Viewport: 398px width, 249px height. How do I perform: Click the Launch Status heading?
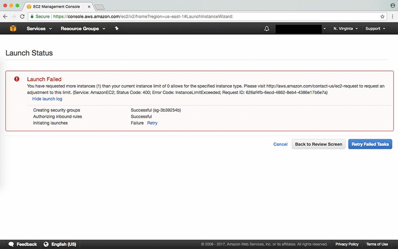click(x=29, y=53)
